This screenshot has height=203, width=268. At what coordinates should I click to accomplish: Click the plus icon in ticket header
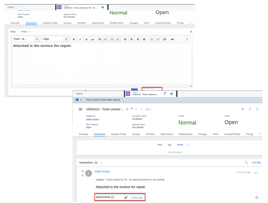tap(242, 109)
